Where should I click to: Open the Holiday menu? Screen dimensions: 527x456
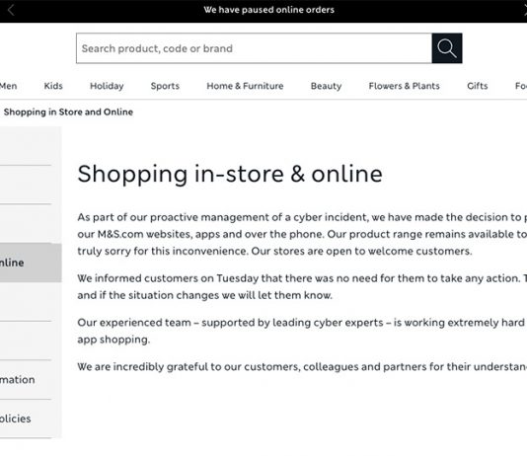click(x=107, y=86)
